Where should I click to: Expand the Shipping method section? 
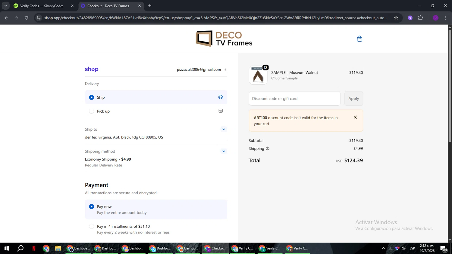224,151
